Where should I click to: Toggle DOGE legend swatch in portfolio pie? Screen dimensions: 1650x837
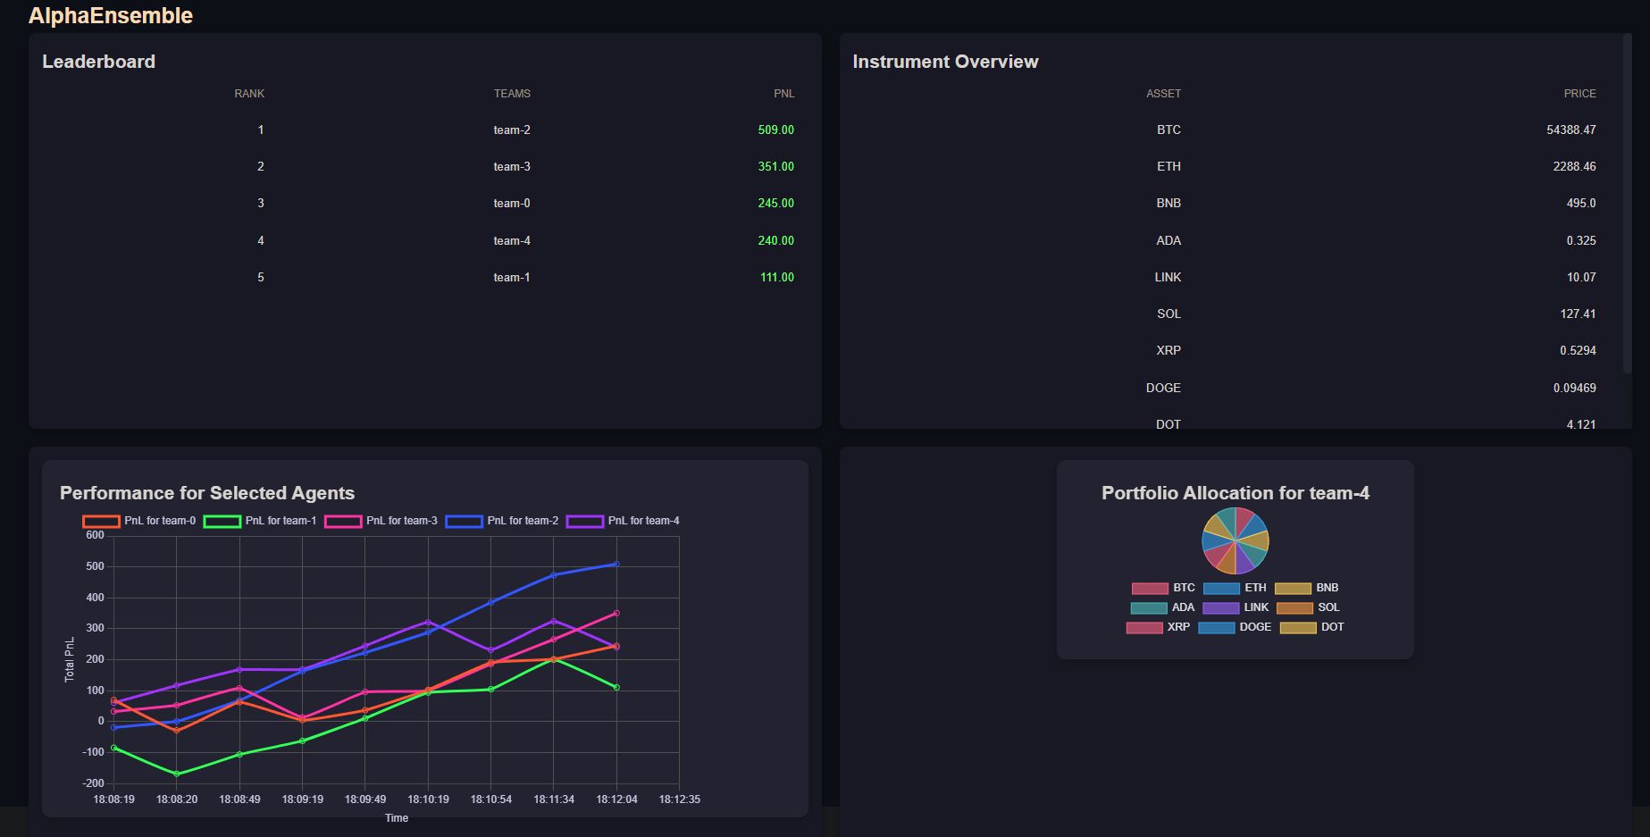pyautogui.click(x=1216, y=627)
